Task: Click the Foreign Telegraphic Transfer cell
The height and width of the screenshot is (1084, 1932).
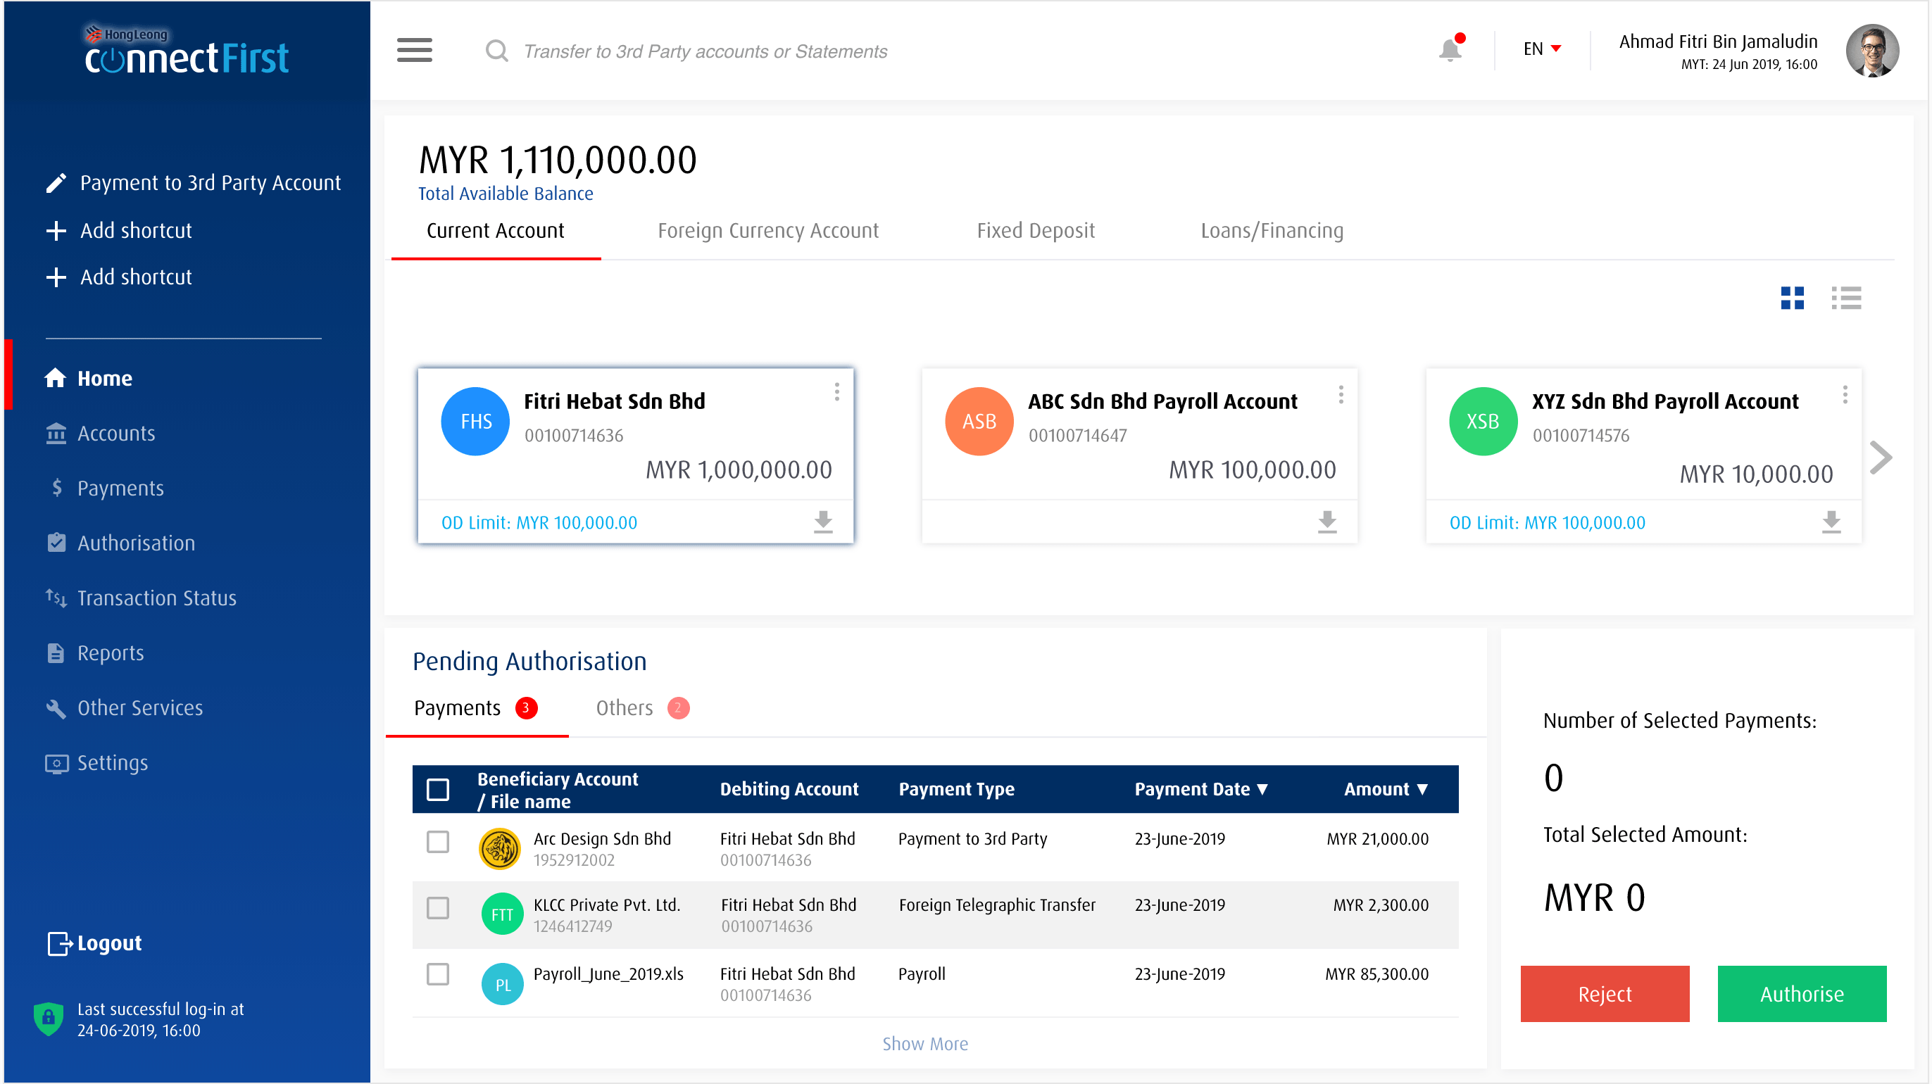Action: coord(997,905)
